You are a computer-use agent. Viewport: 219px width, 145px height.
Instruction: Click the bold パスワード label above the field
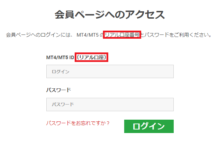[59, 90]
